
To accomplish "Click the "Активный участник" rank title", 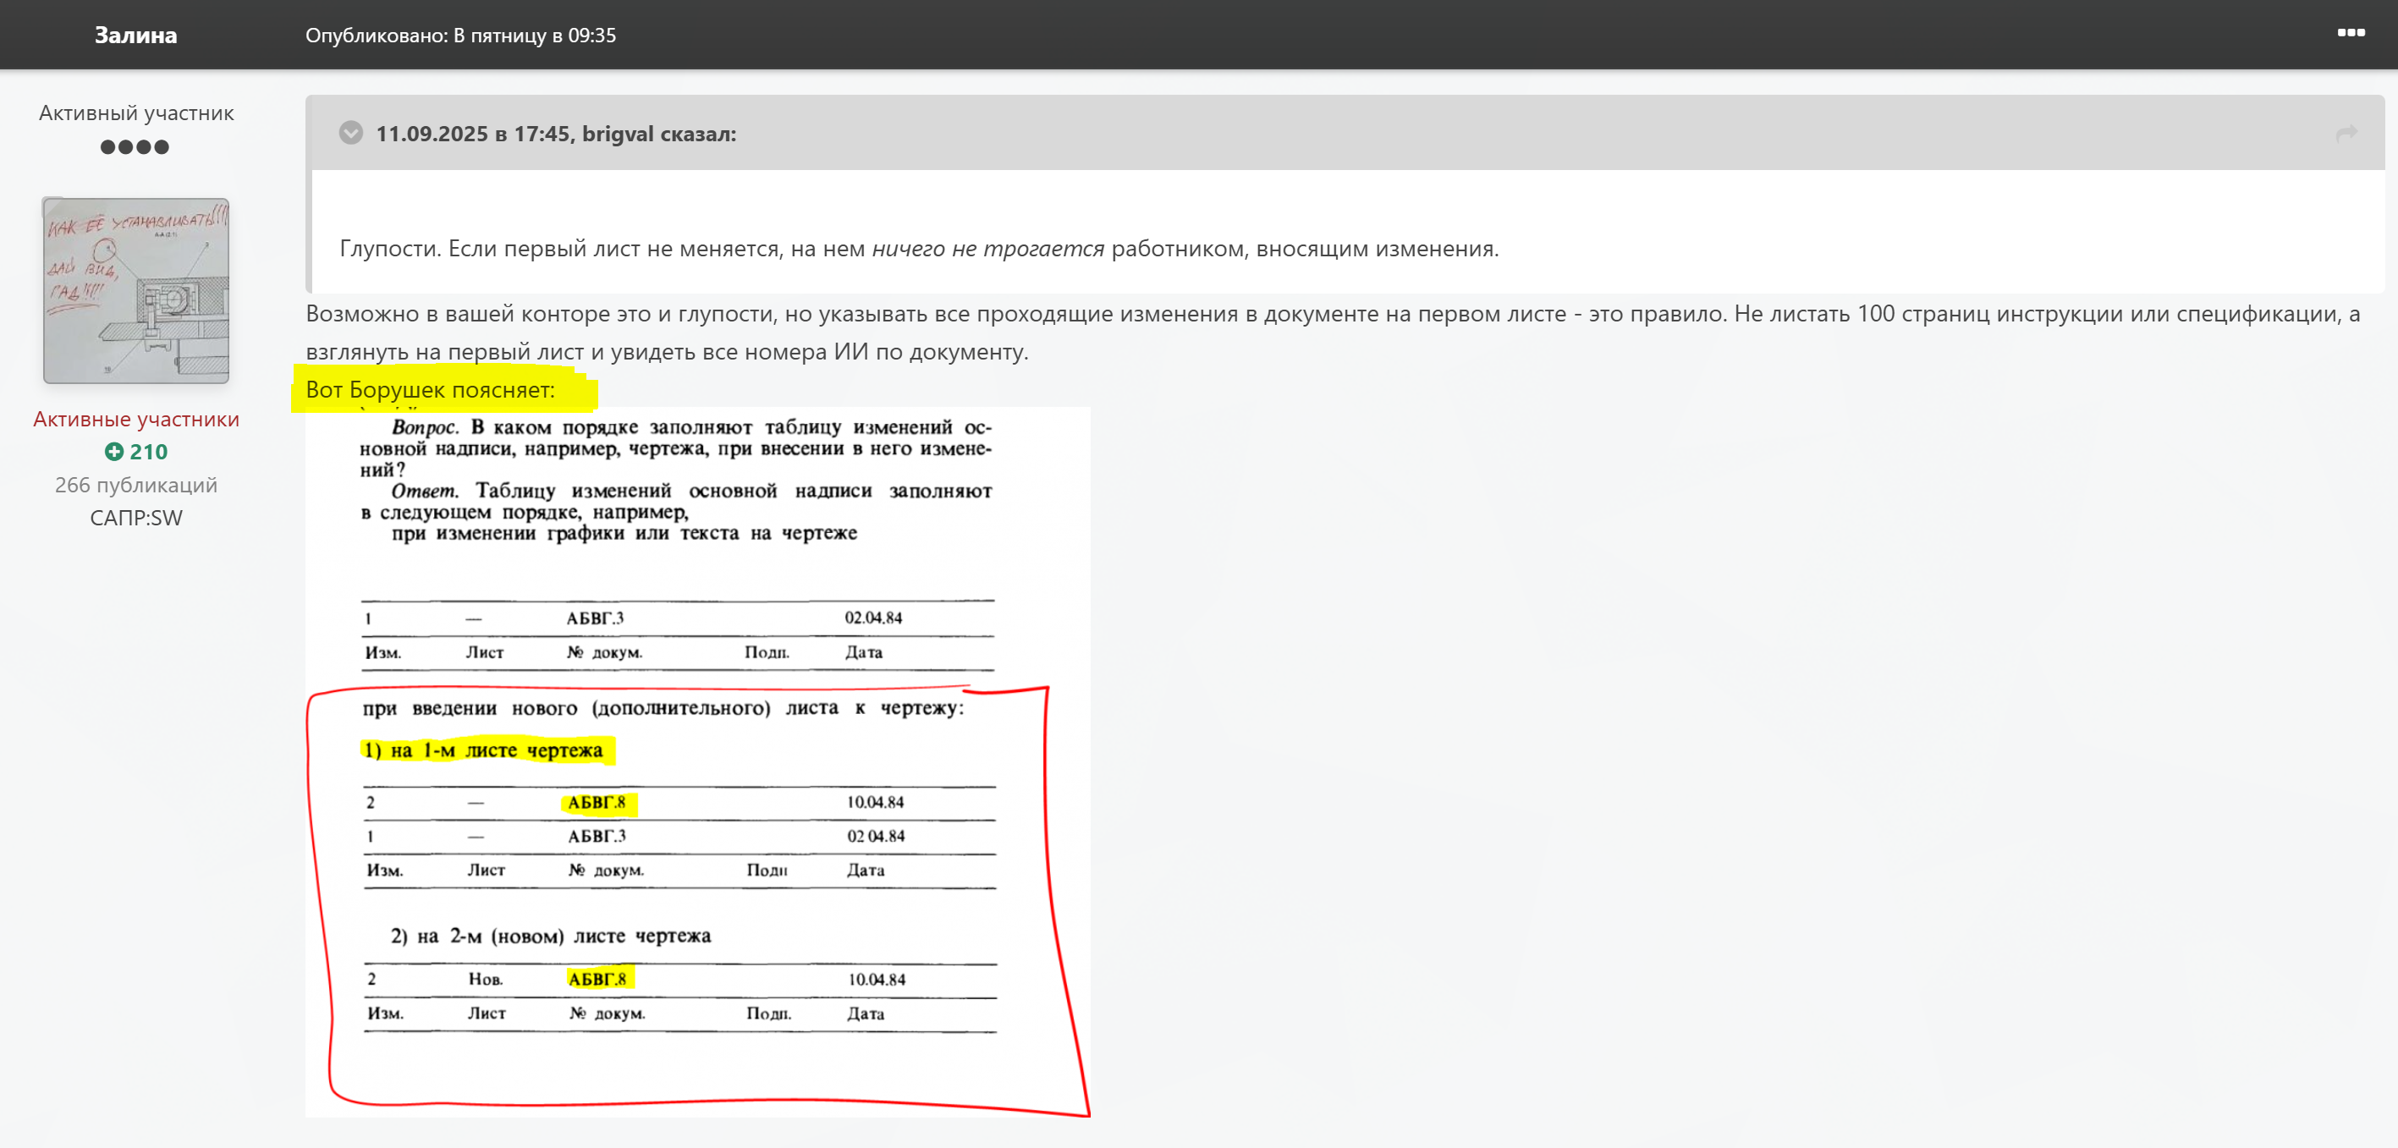I will 136,113.
